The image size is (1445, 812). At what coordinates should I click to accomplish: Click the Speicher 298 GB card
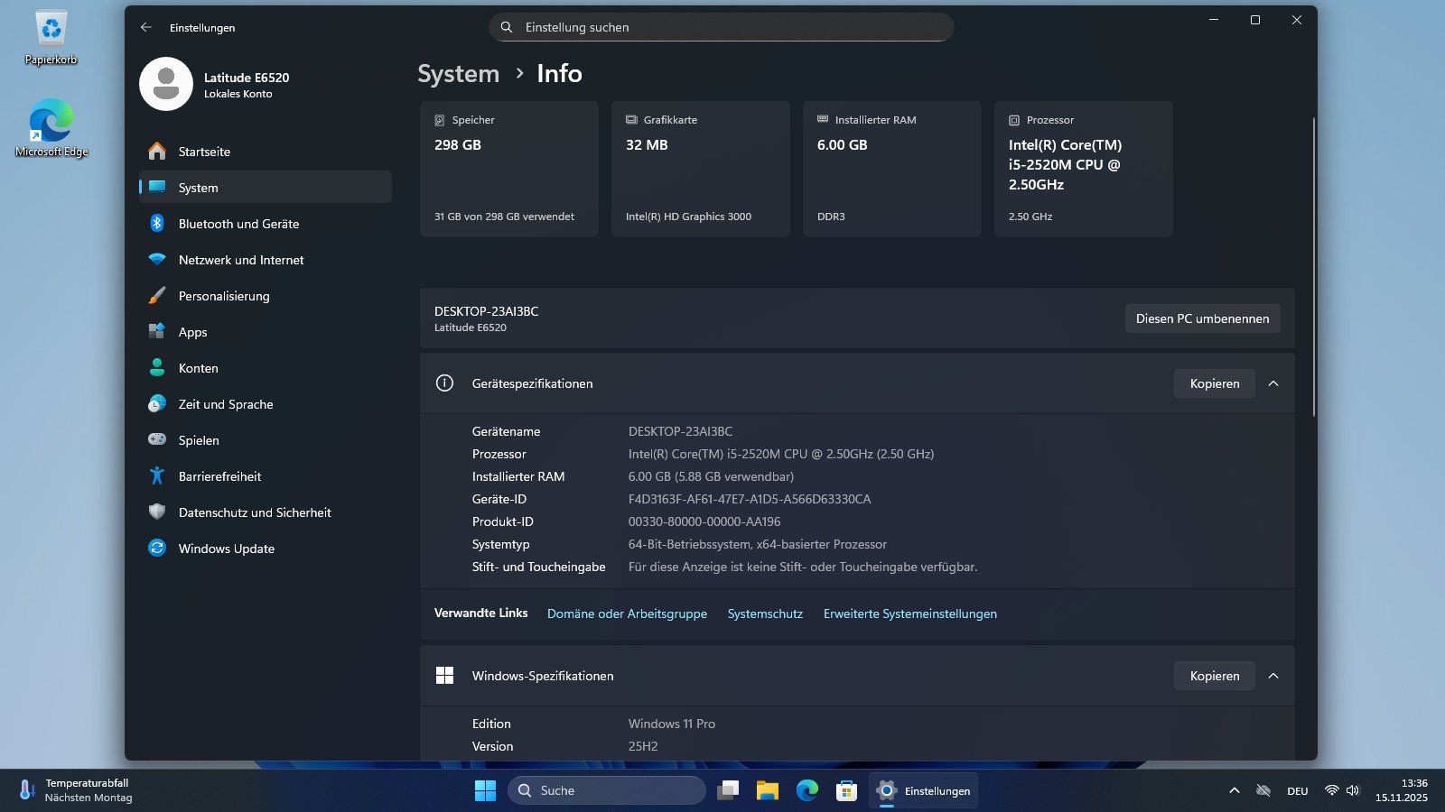pos(509,169)
